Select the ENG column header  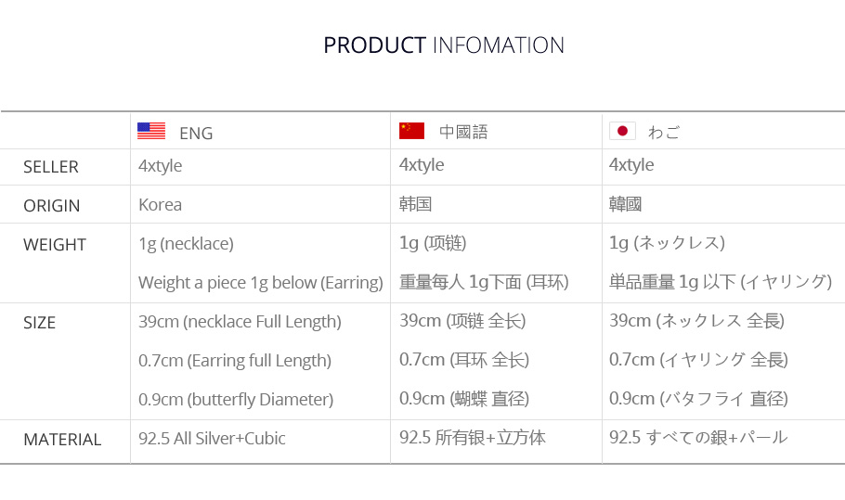pos(196,133)
